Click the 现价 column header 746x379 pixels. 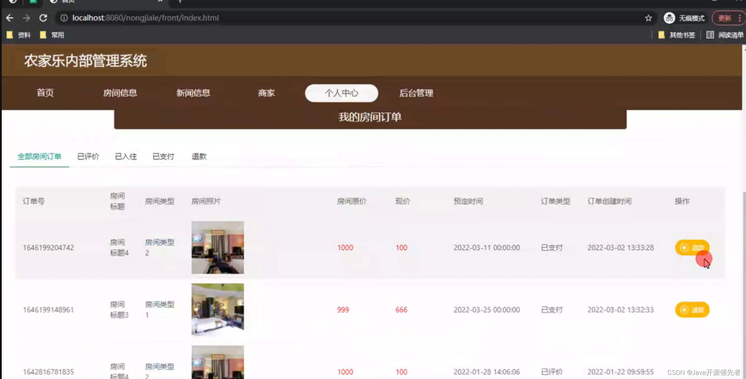pos(403,201)
